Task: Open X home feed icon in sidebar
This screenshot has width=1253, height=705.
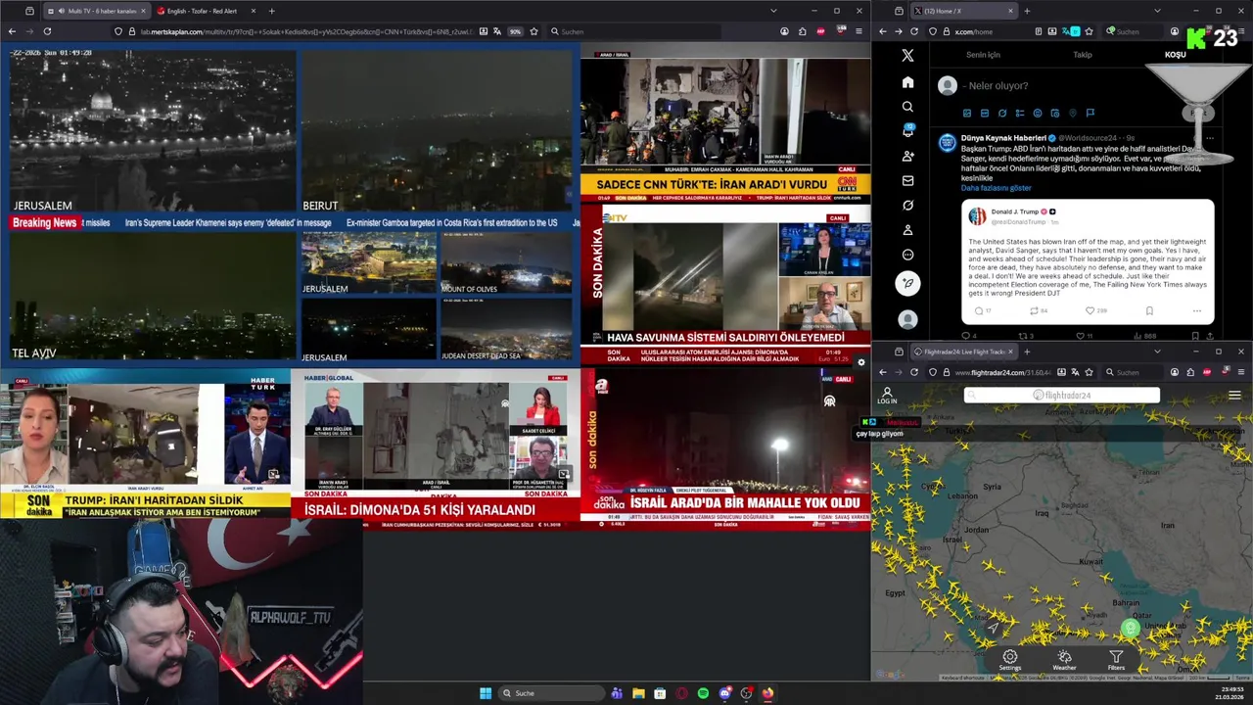Action: point(907,82)
